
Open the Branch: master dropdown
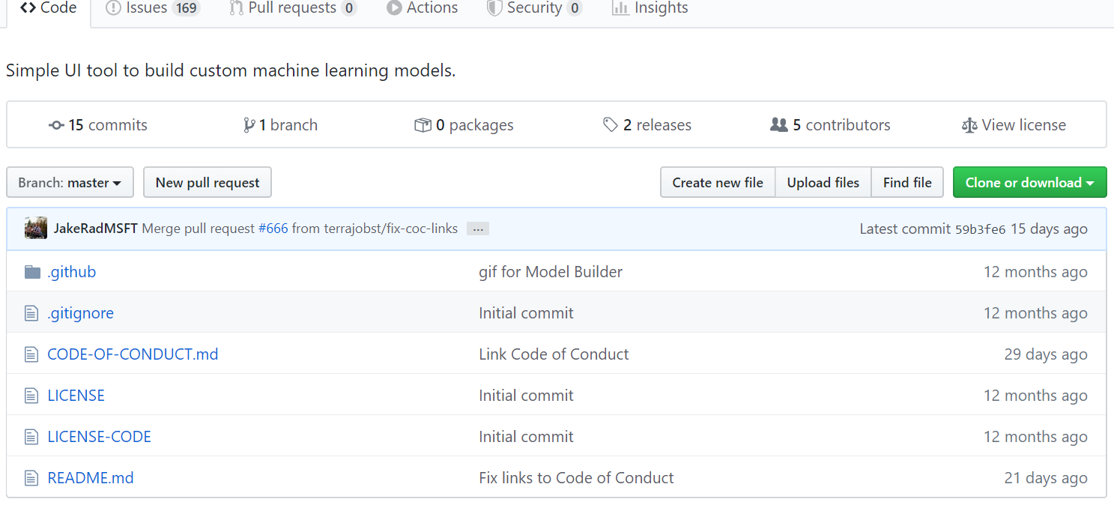click(70, 182)
